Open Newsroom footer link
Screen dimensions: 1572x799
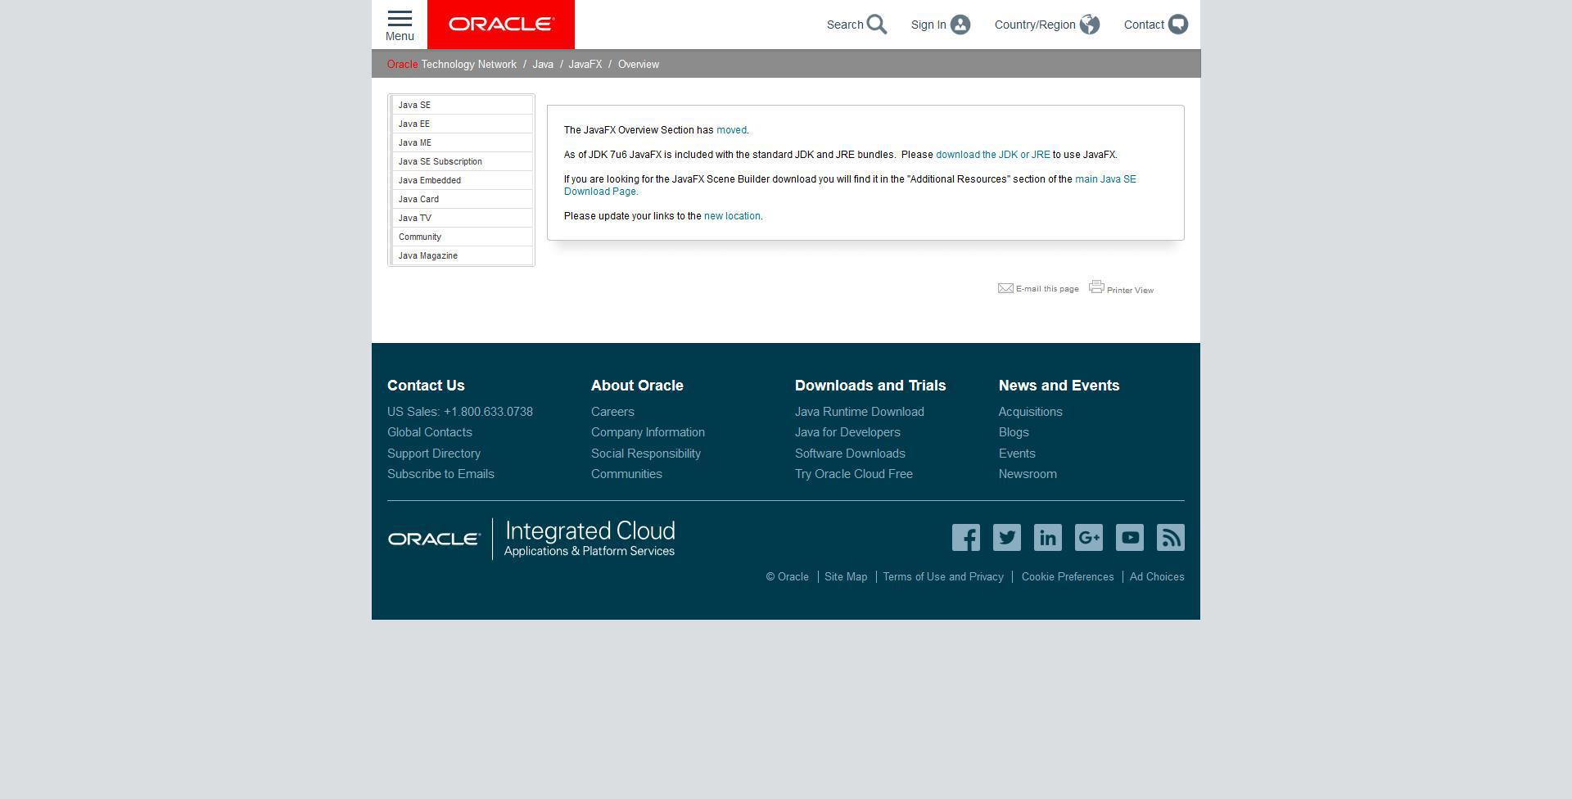pyautogui.click(x=1028, y=474)
